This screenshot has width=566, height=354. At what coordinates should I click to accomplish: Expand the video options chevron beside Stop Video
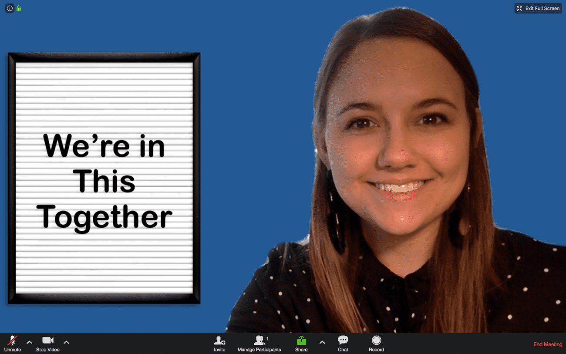pyautogui.click(x=66, y=343)
